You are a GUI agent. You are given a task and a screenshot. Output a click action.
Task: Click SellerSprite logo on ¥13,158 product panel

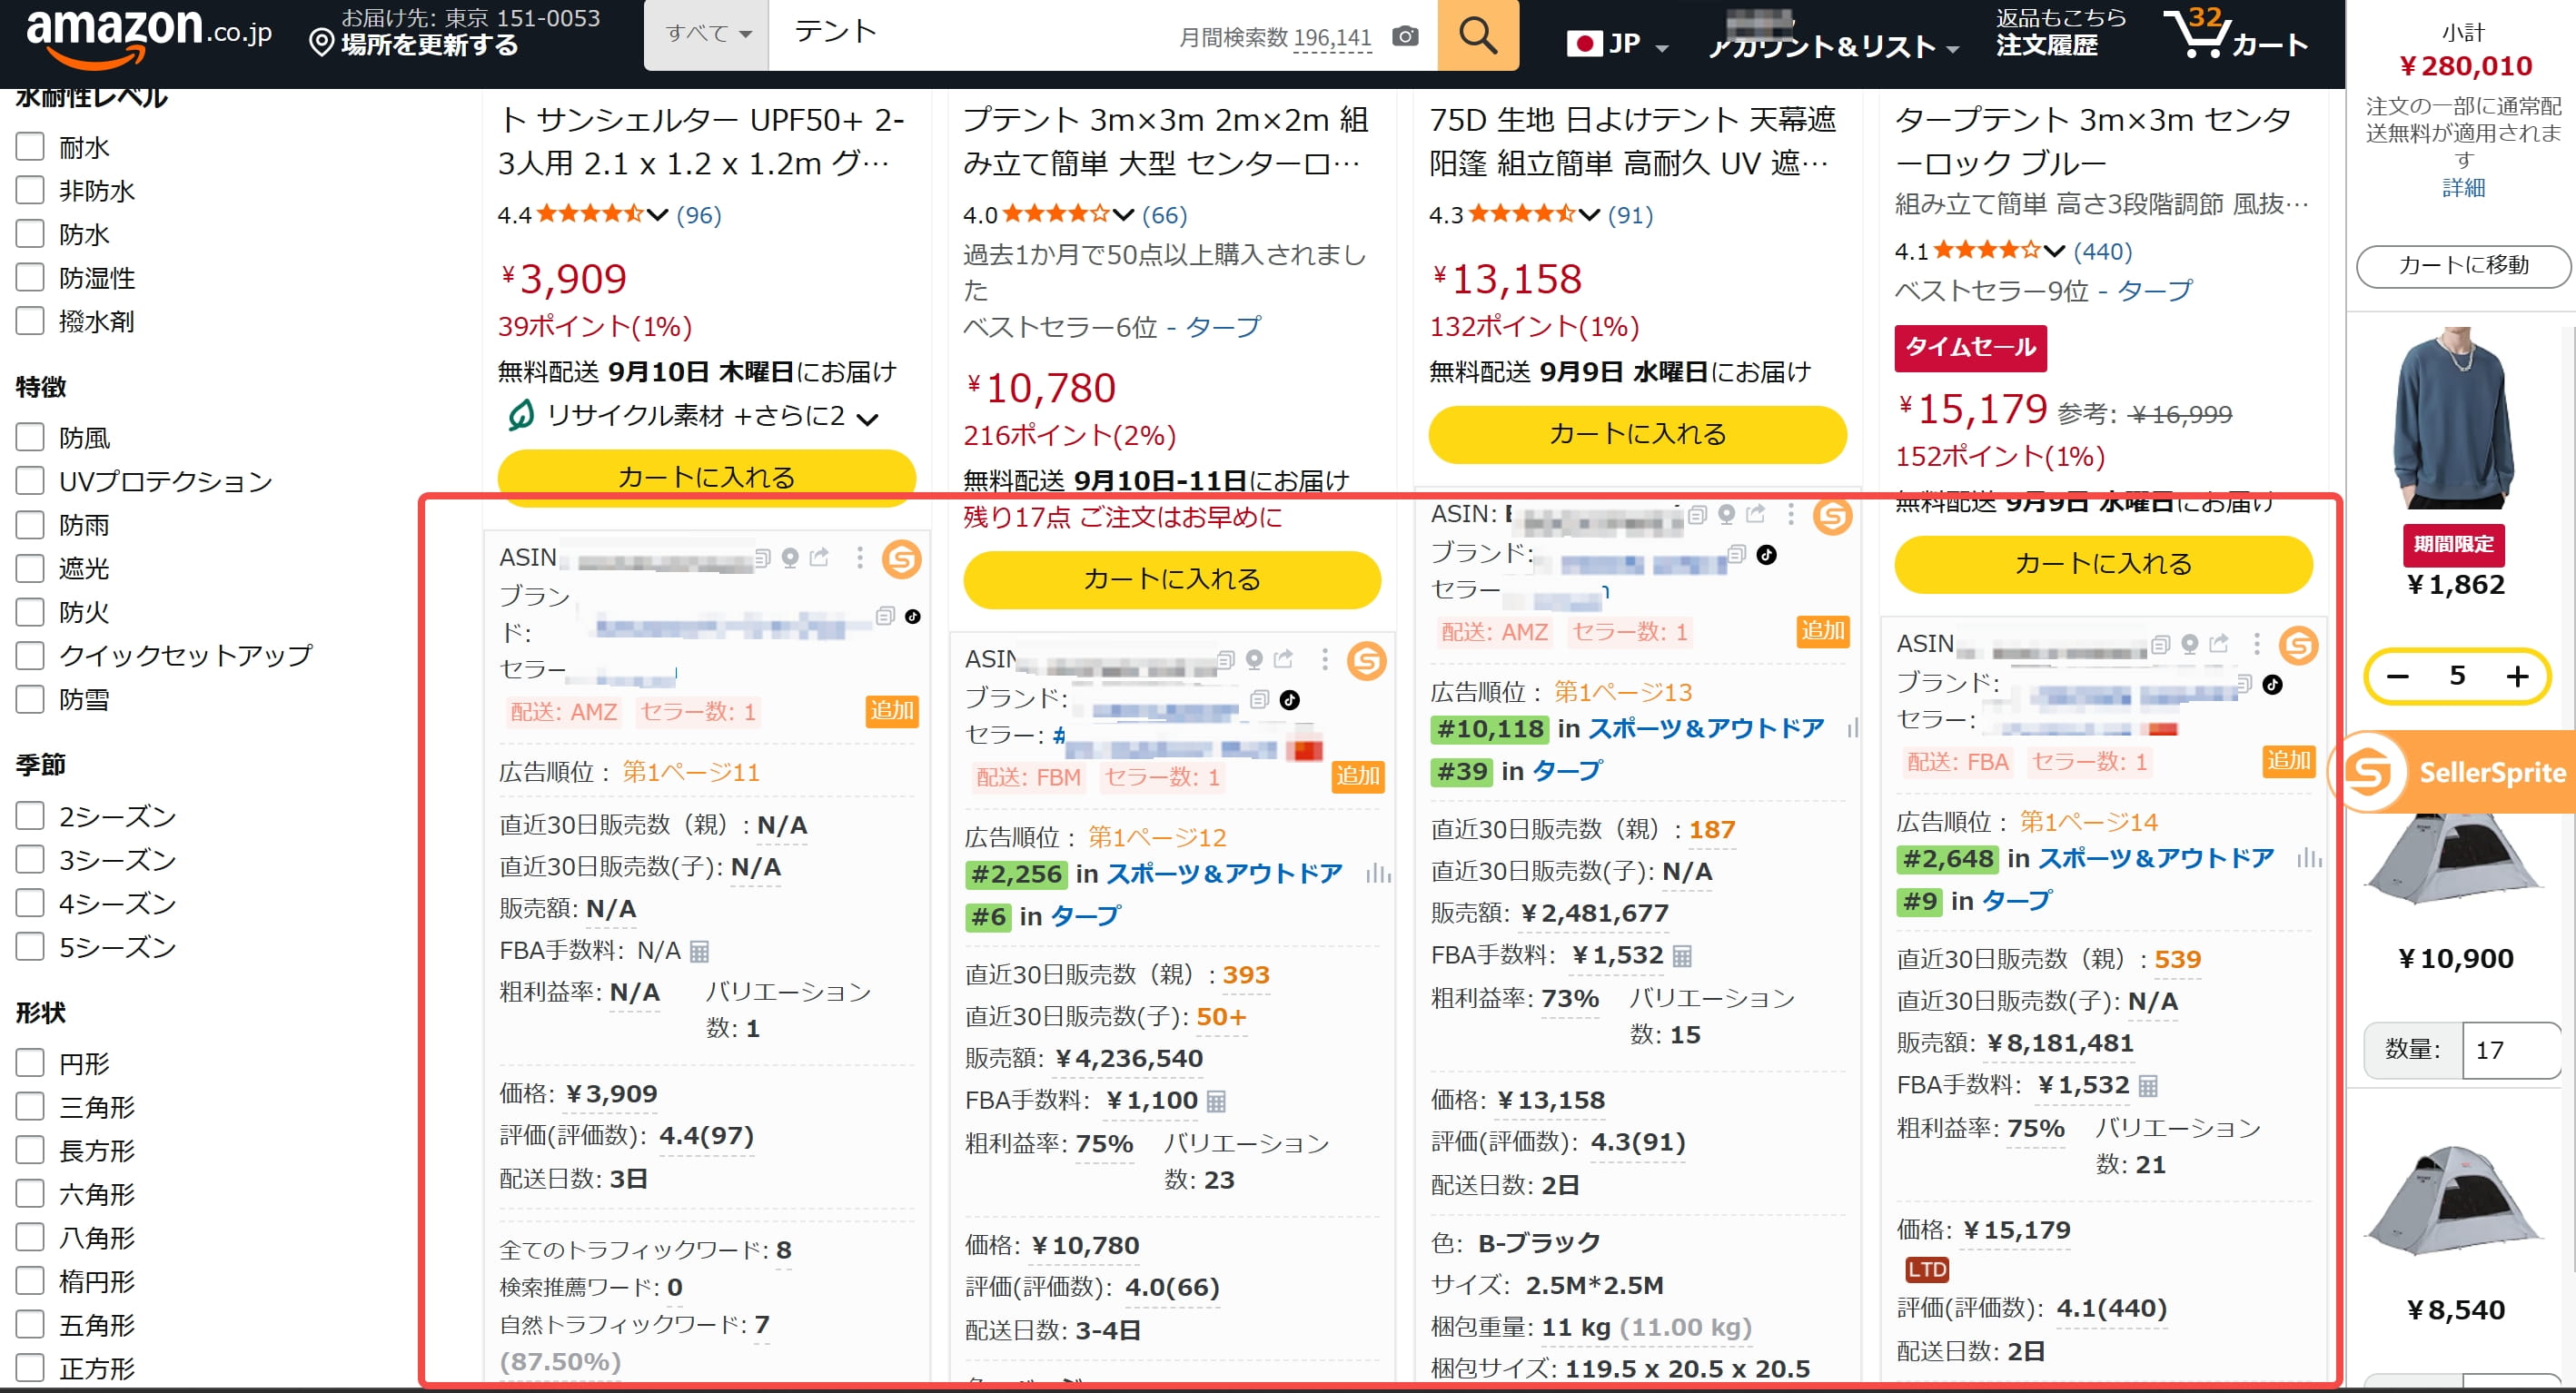coord(1833,516)
